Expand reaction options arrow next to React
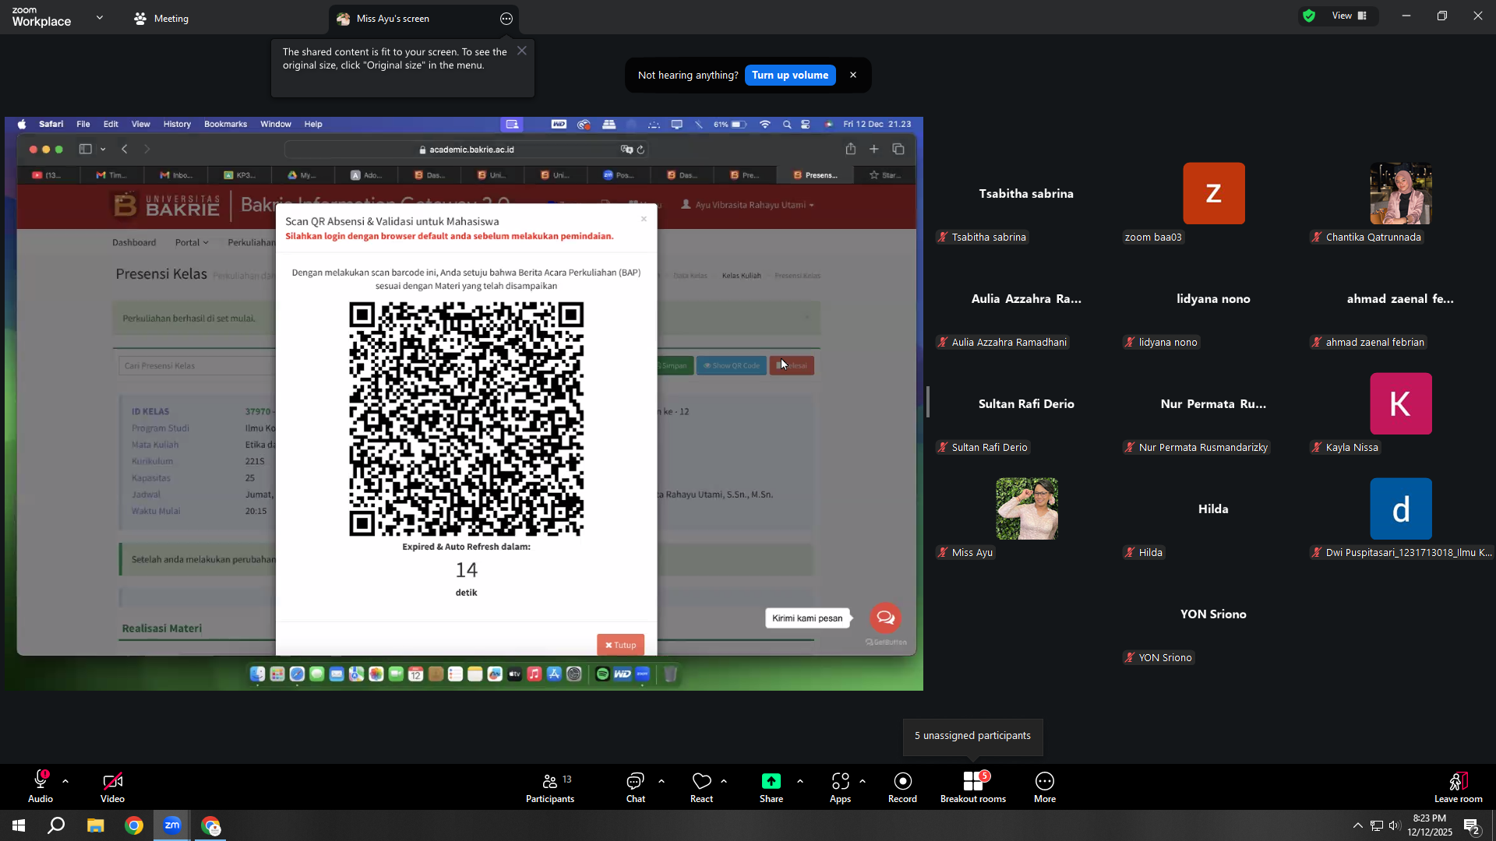 (724, 781)
